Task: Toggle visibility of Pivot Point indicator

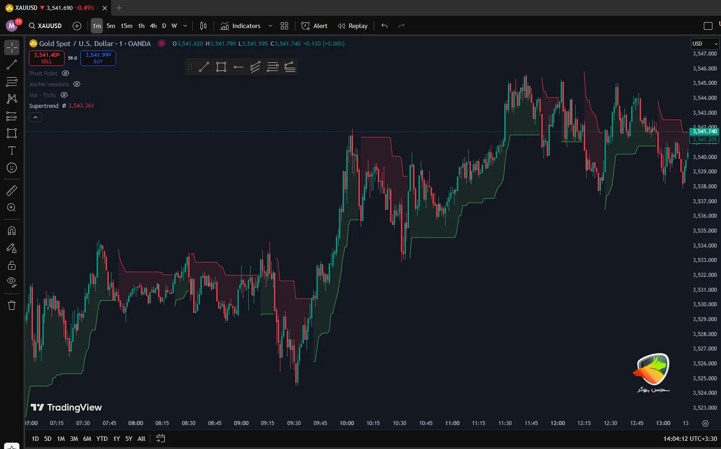Action: click(x=65, y=73)
